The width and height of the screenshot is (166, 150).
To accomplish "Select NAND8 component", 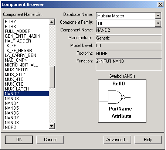I will pyautogui.click(x=26, y=123).
